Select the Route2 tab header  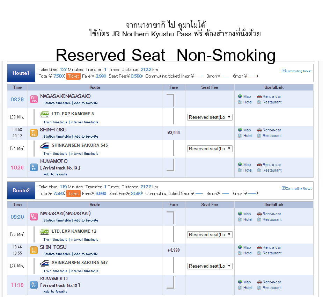coord(21,190)
